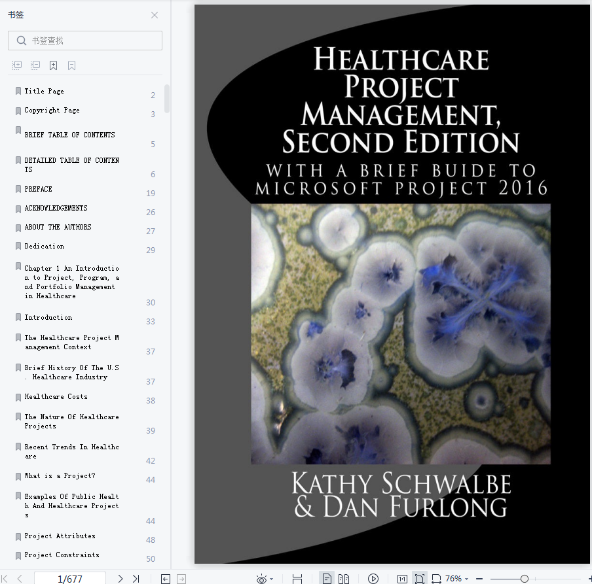The height and width of the screenshot is (584, 592).
Task: Delete bookmark icon
Action: point(71,65)
